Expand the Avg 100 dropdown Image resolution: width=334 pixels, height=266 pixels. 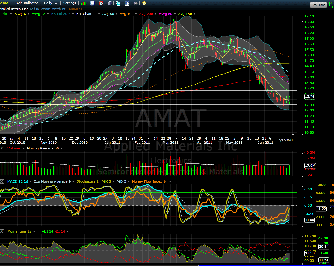pyautogui.click(x=136, y=14)
